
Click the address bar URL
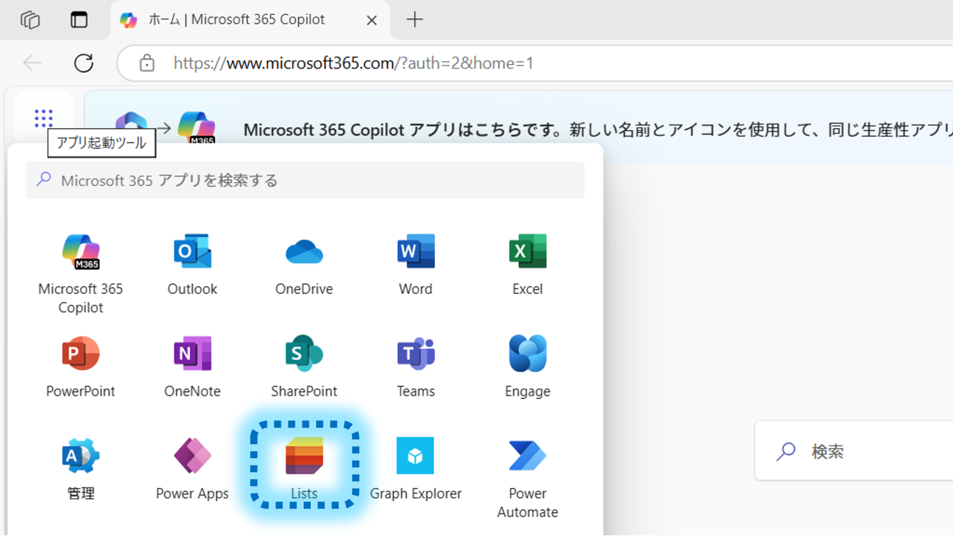[353, 63]
